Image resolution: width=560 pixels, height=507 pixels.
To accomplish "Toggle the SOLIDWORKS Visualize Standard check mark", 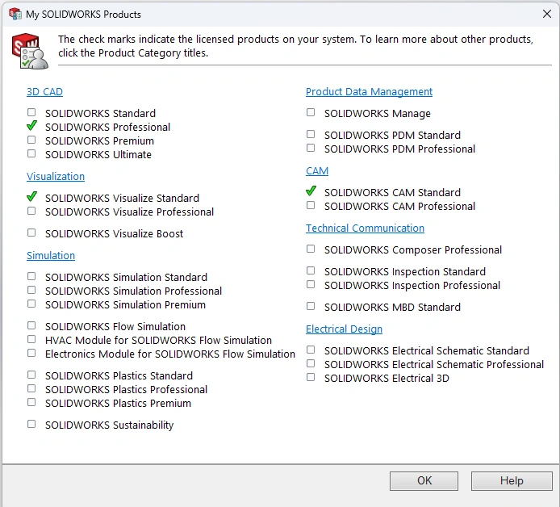I will tap(31, 197).
